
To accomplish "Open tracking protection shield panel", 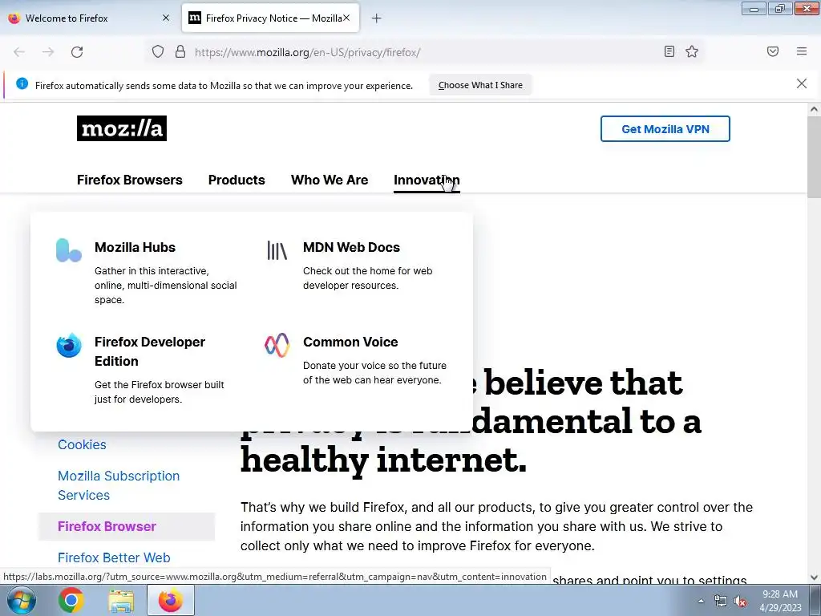I will coord(158,52).
